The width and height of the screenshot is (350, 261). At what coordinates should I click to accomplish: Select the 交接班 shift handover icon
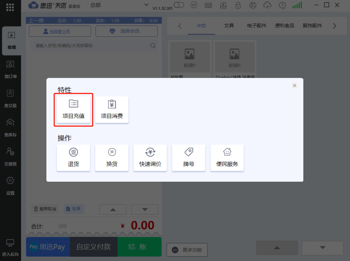click(x=10, y=156)
